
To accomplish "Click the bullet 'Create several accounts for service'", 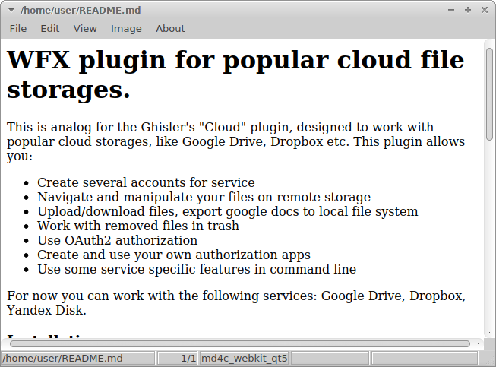I will point(146,182).
